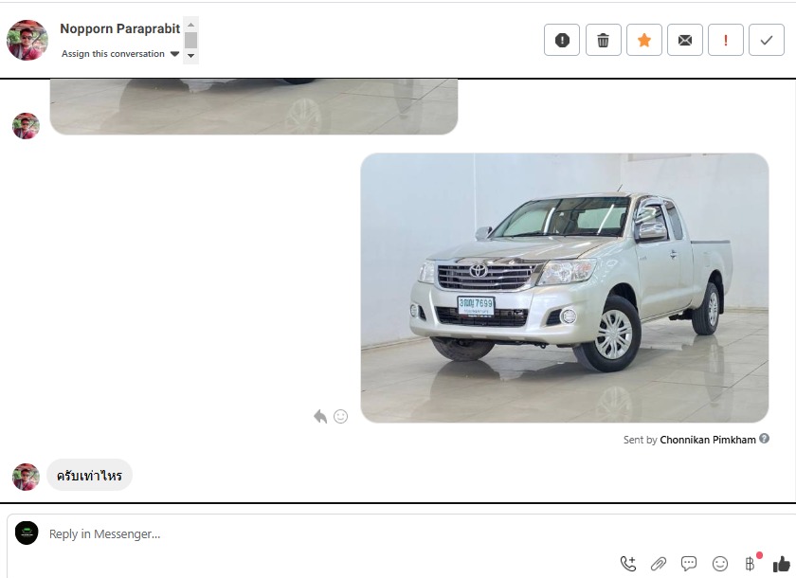The width and height of the screenshot is (796, 578).
Task: Toggle the orange star follow-up flag
Action: (x=644, y=40)
